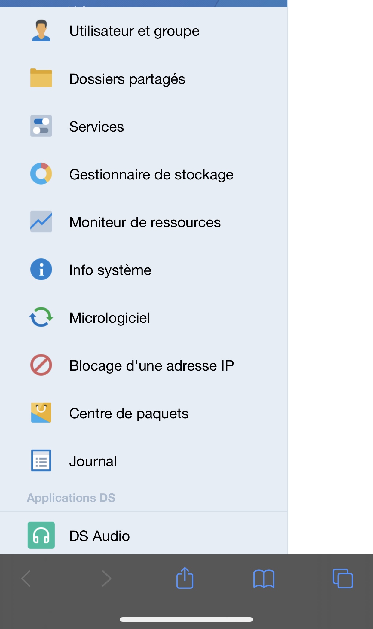The height and width of the screenshot is (629, 373).
Task: Select the Gestionnaire de stockage menu entry
Action: pyautogui.click(x=151, y=175)
